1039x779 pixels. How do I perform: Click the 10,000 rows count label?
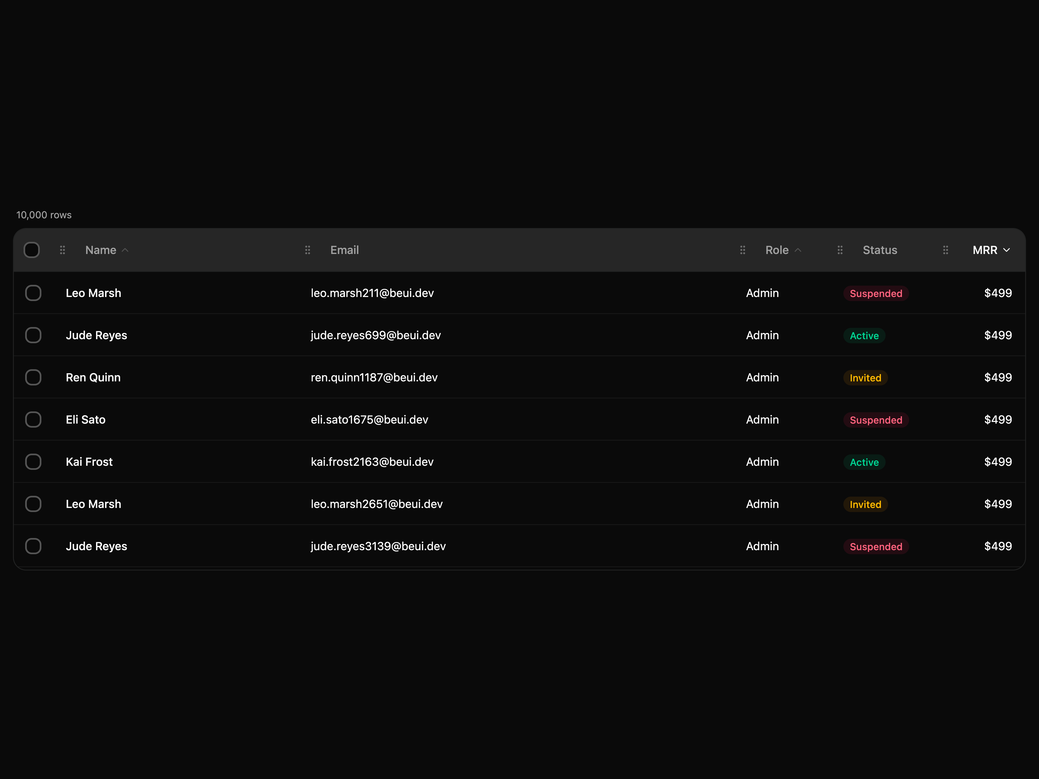44,215
